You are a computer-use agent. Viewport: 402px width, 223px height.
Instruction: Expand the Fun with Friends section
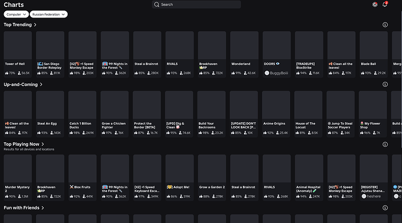click(x=24, y=208)
